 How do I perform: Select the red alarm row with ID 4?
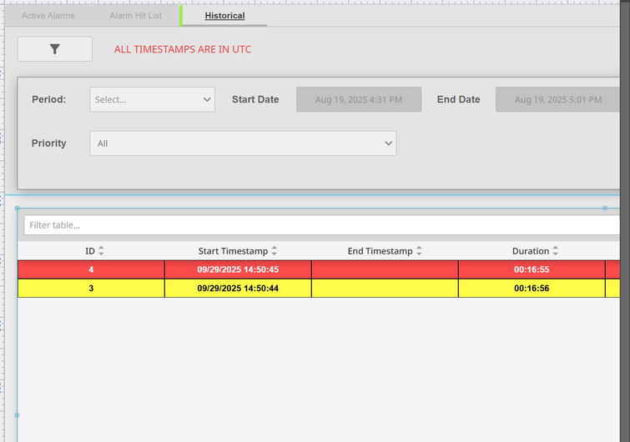click(x=91, y=269)
